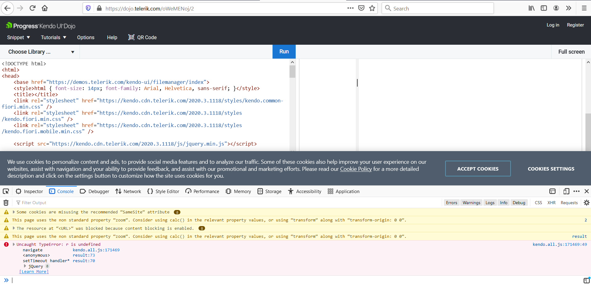
Task: Toggle responsive design mode icon
Action: (566, 192)
